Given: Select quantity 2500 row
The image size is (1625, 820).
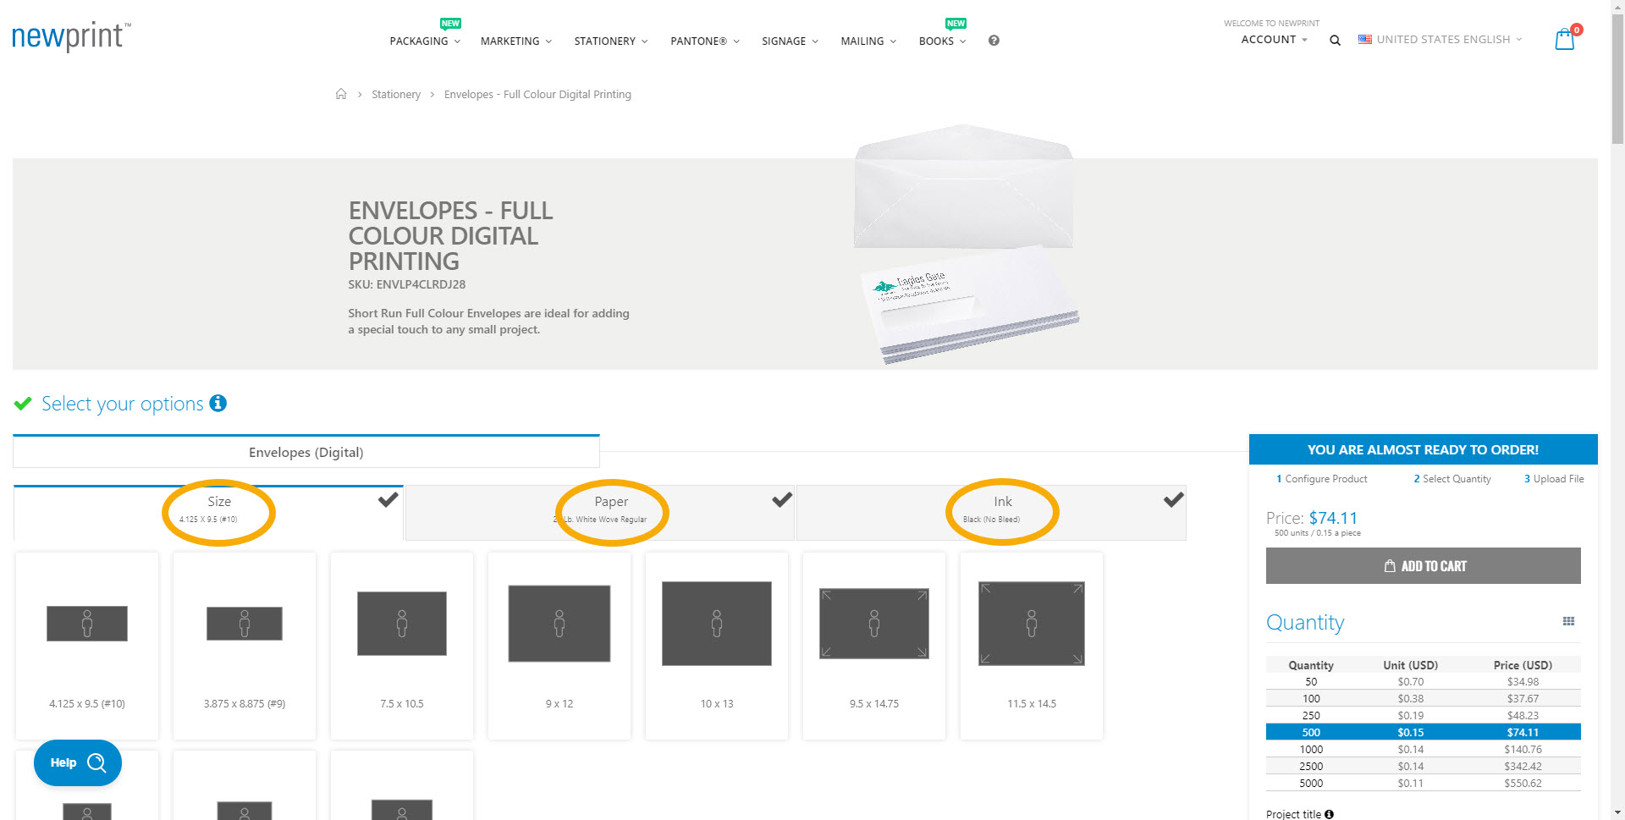Looking at the screenshot, I should 1424,766.
